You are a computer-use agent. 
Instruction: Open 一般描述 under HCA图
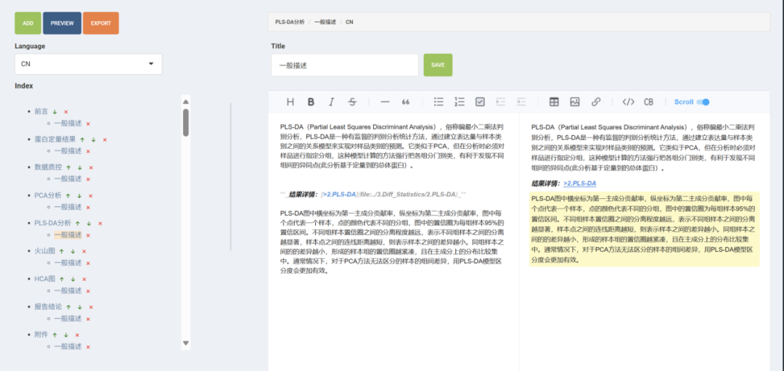click(x=68, y=291)
